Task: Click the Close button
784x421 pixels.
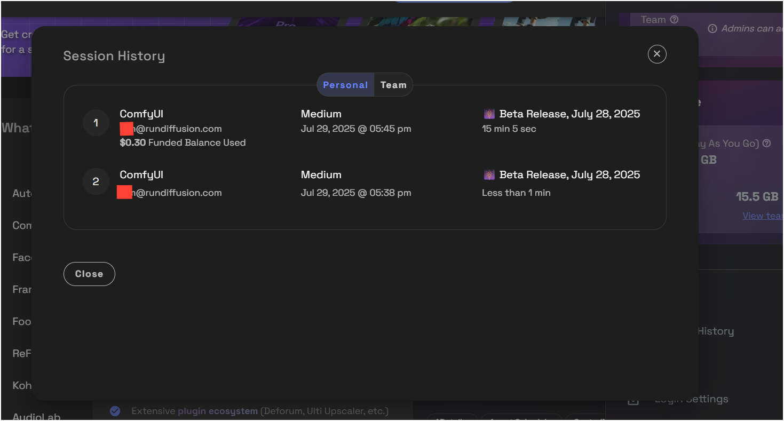Action: coord(89,274)
